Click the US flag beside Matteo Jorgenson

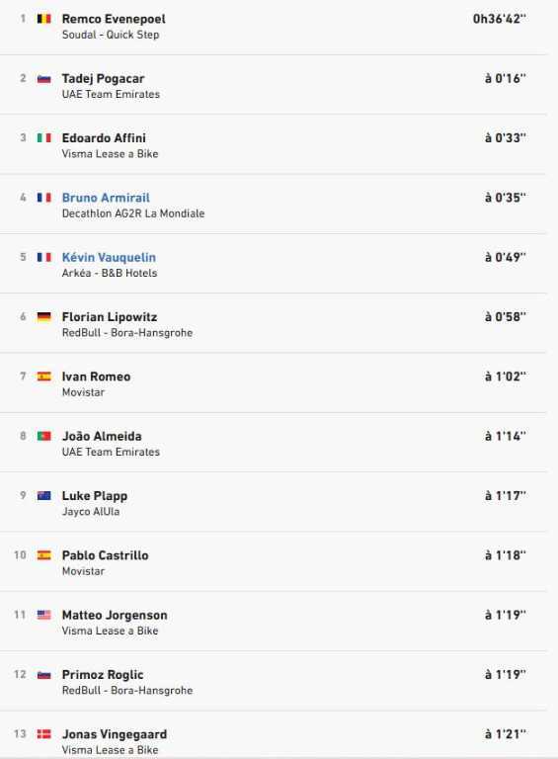pos(44,615)
